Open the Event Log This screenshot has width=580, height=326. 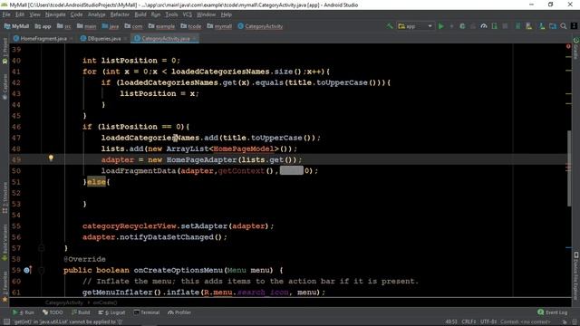click(552, 312)
